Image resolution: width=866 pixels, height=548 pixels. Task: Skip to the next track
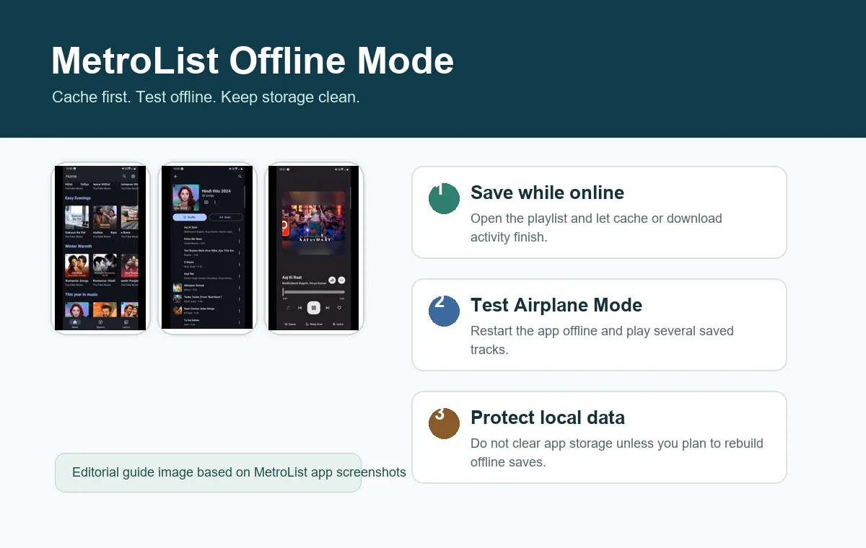click(328, 308)
